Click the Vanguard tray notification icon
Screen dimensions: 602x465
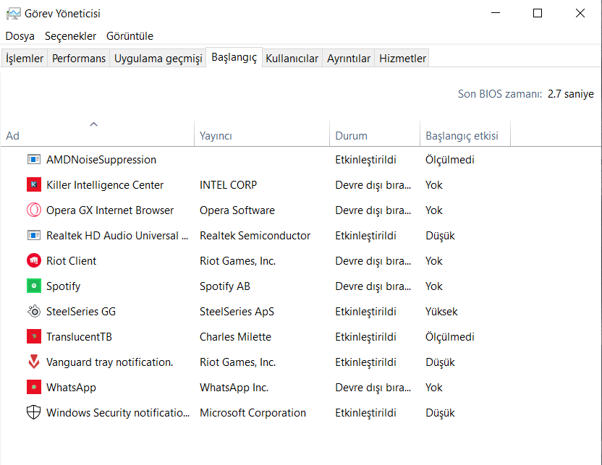point(34,362)
